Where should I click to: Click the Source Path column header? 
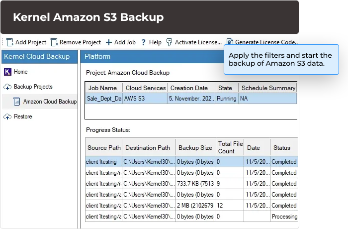(104, 148)
